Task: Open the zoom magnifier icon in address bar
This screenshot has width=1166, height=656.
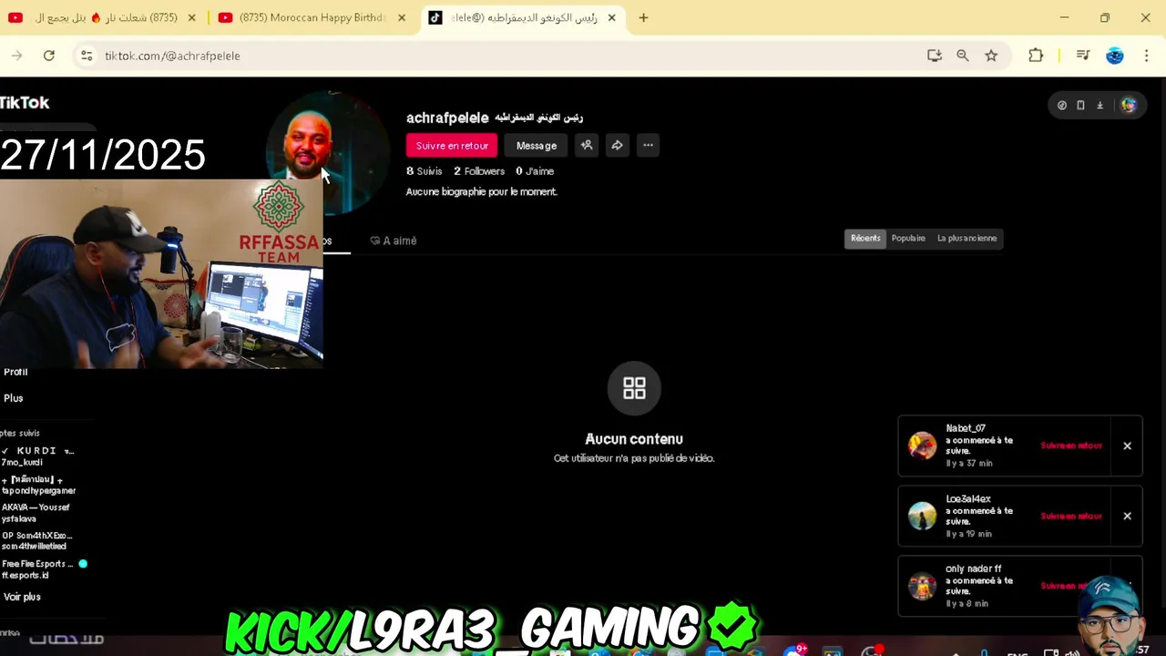Action: 963,56
